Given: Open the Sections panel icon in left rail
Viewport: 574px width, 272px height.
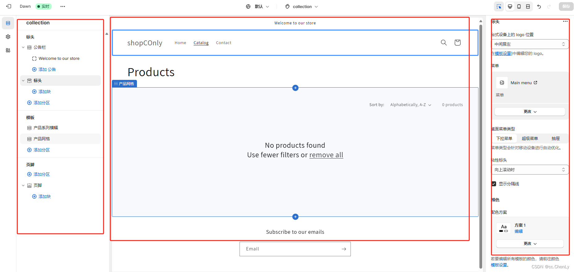Looking at the screenshot, I should (x=8, y=23).
